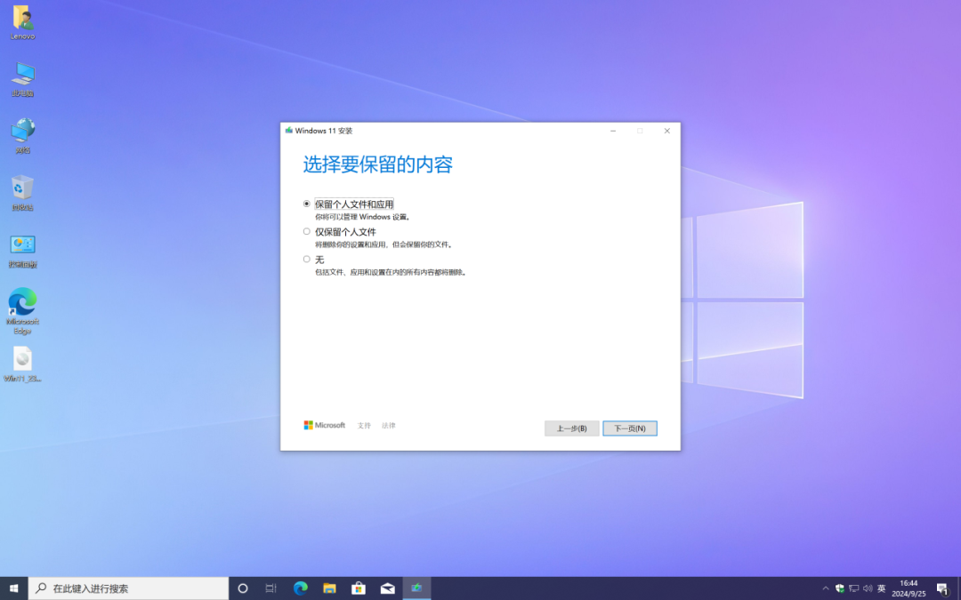This screenshot has height=600, width=961.
Task: Open network status tray icon
Action: (853, 588)
